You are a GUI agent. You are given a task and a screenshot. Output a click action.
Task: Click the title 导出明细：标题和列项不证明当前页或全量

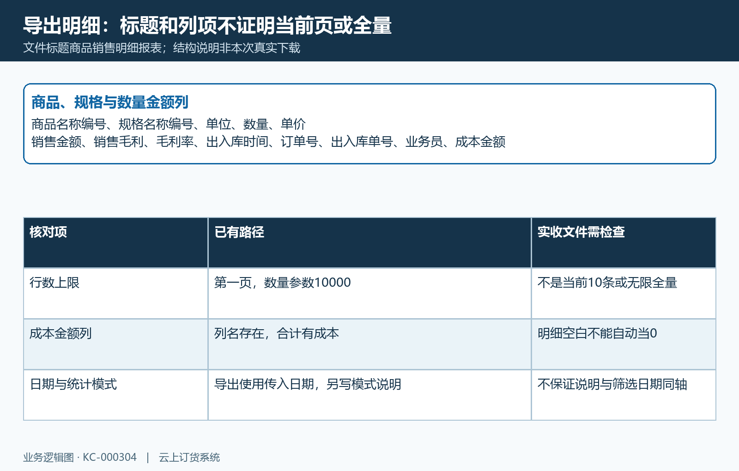pos(207,25)
